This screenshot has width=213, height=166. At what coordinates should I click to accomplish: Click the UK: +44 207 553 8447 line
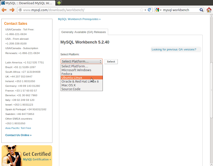pos(19,76)
